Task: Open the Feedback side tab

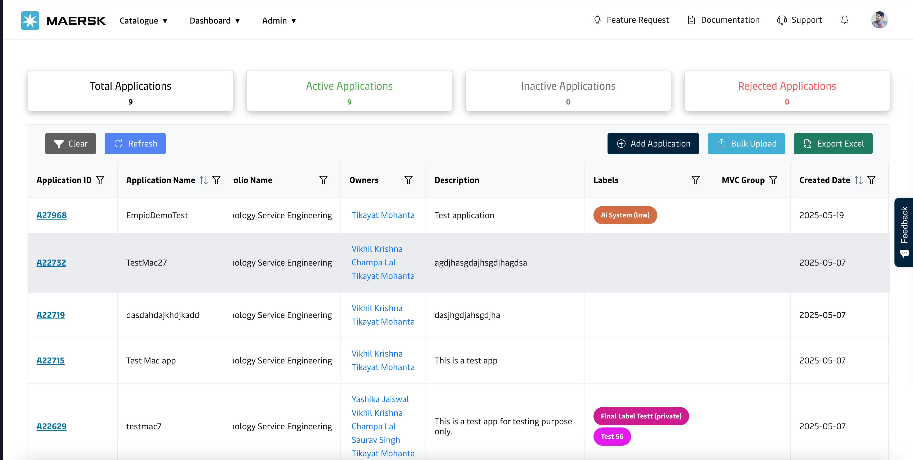Action: point(904,232)
